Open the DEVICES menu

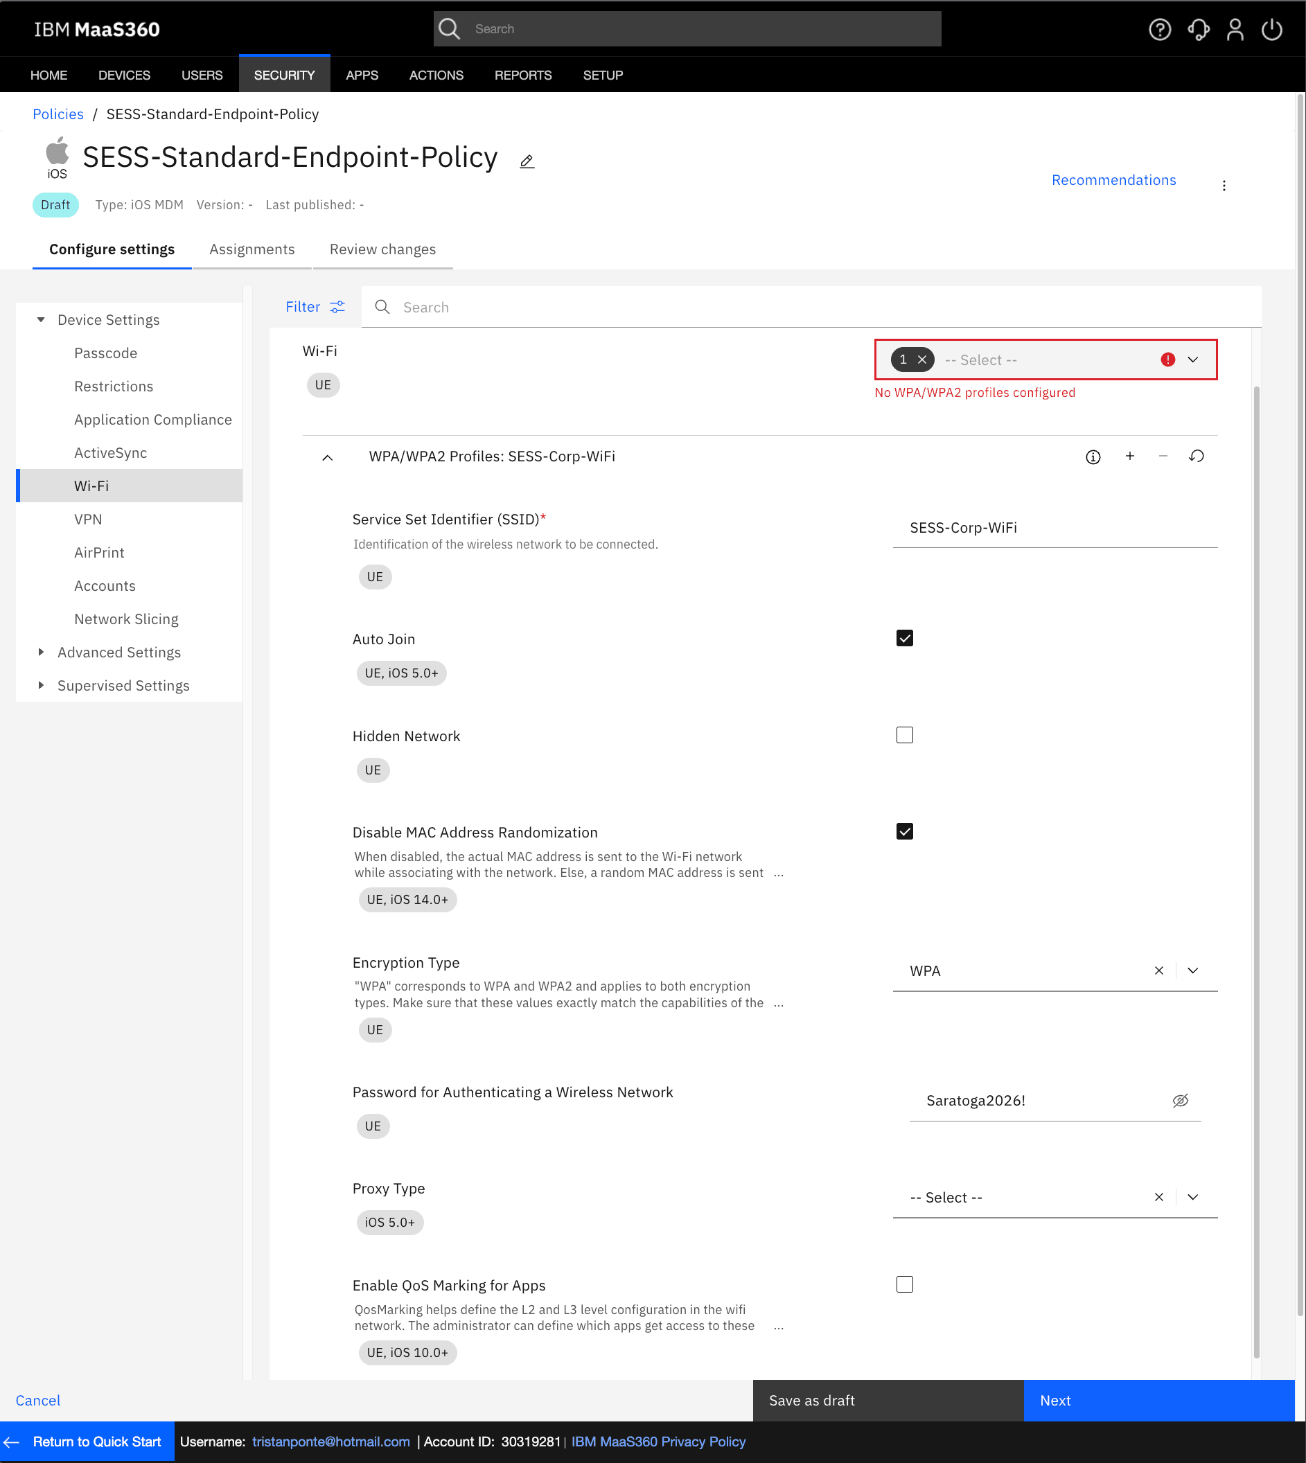point(124,75)
